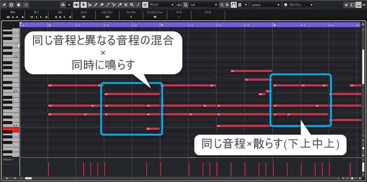367x182 pixels.
Task: Select the Trim tool
Action: click(x=108, y=5)
